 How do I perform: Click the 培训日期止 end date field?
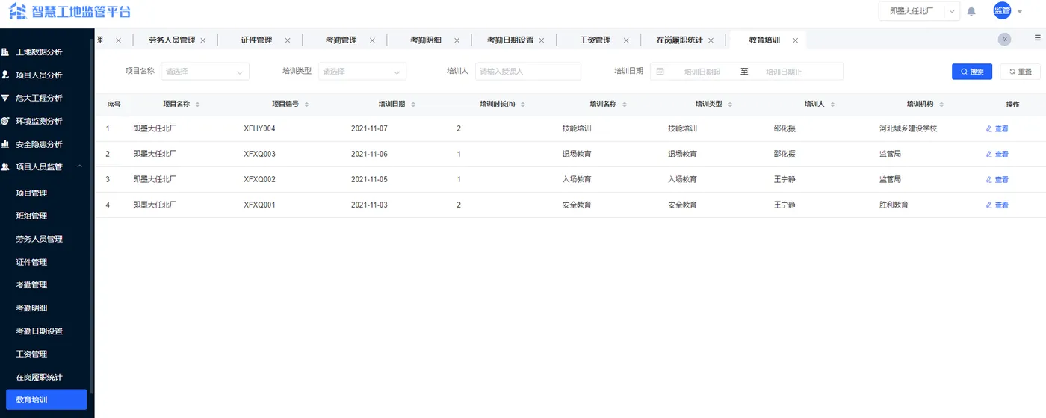[x=784, y=72]
